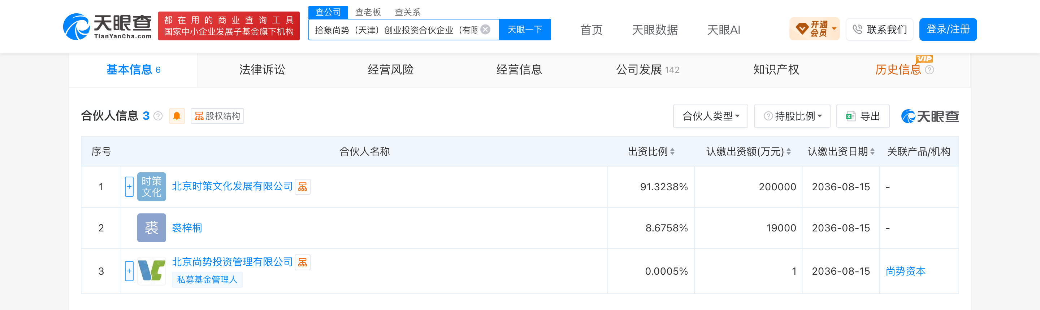Click the orange bell alert icon

point(177,116)
